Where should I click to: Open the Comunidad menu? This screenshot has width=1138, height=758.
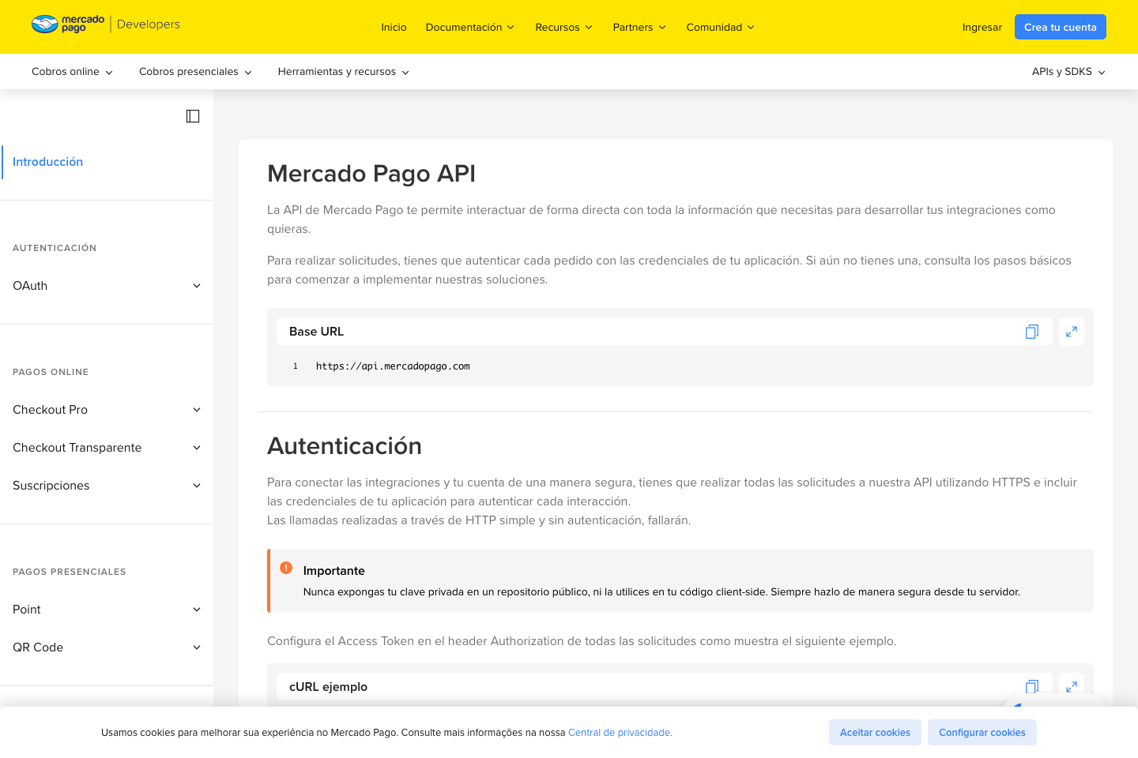[x=720, y=26]
